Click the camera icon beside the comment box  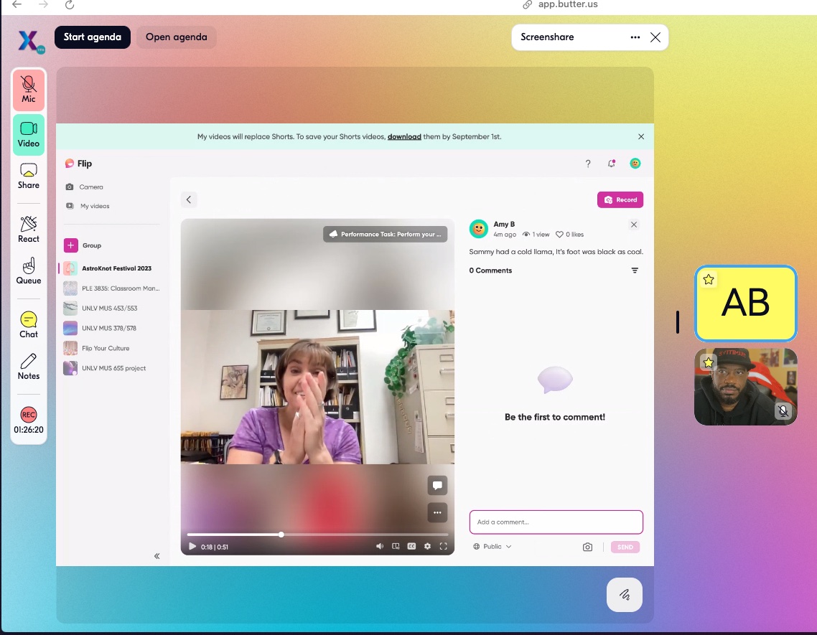point(587,547)
